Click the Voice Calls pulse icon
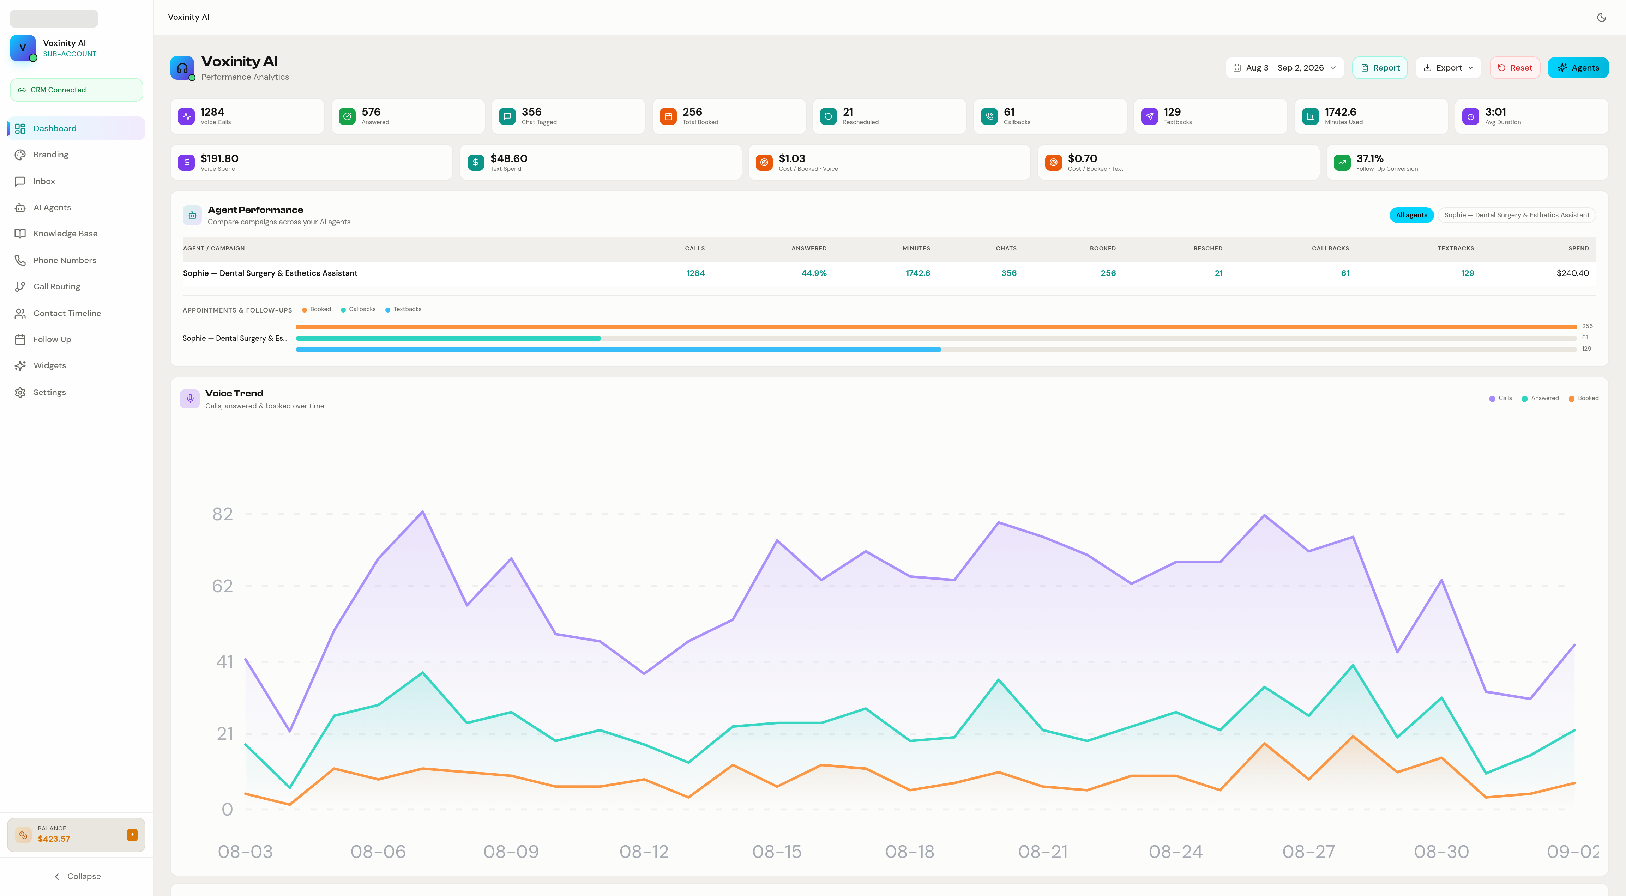The height and width of the screenshot is (896, 1626). (186, 116)
